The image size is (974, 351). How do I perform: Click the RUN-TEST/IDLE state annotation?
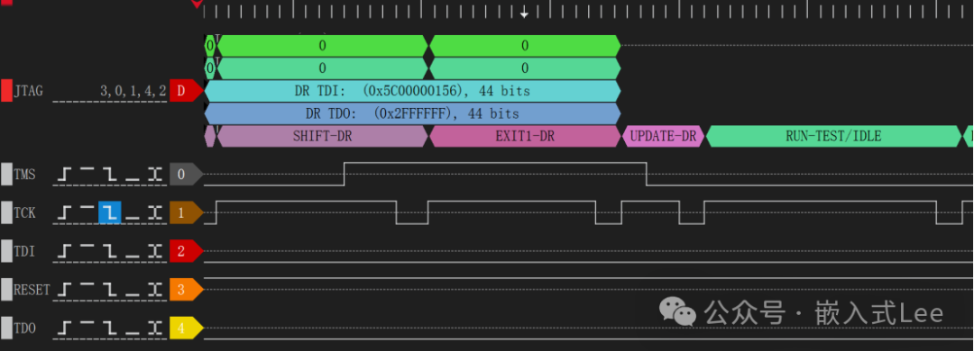tap(833, 136)
